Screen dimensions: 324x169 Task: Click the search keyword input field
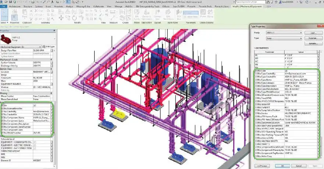250,2
